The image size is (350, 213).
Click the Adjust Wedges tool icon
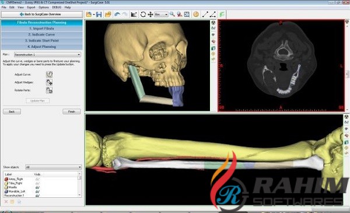click(49, 82)
